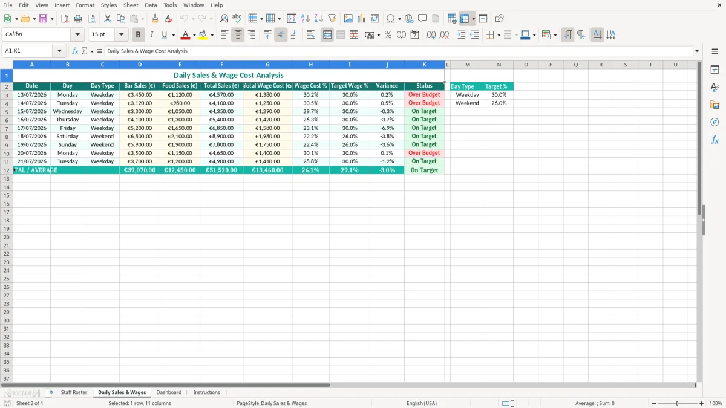Viewport: 726px width, 408px height.
Task: Insert a hyperlink
Action: [x=409, y=19]
